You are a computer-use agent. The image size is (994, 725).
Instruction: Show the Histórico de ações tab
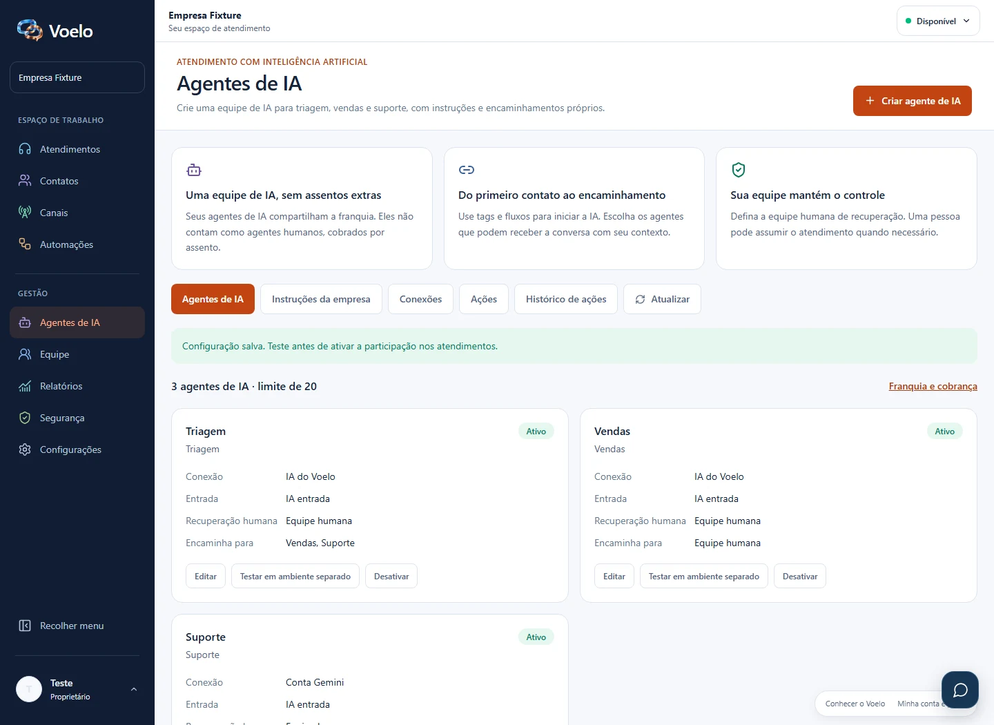click(x=566, y=299)
